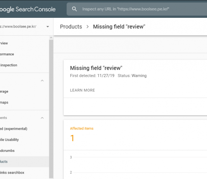Open Overview in the sidebar
The image size is (207, 179).
4,43
